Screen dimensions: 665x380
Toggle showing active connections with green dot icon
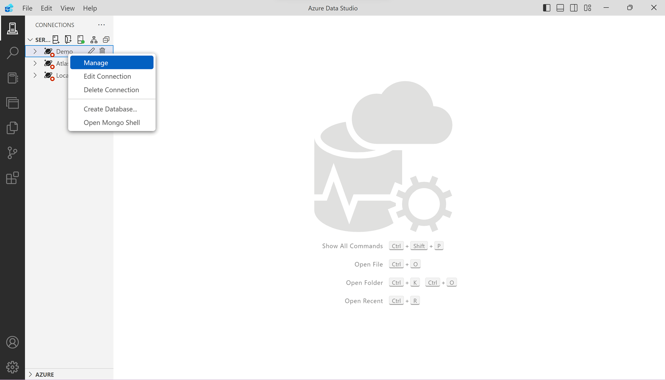[x=80, y=39]
